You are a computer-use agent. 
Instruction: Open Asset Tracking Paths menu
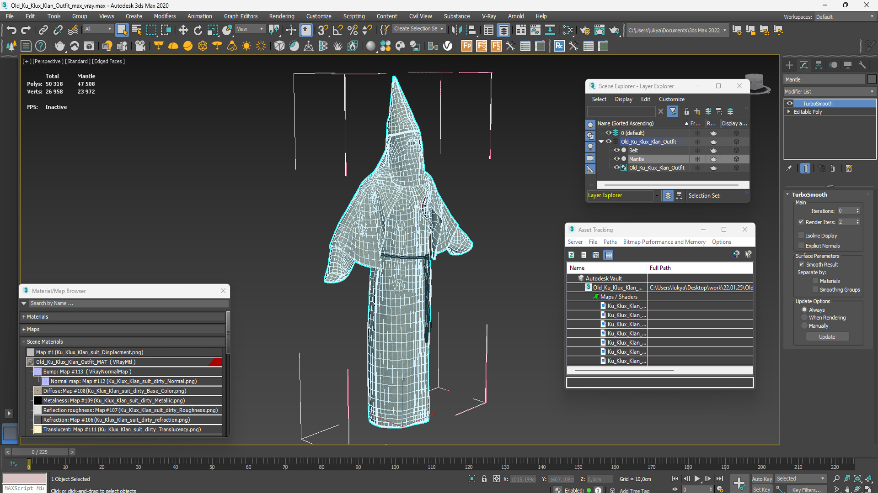(x=610, y=242)
